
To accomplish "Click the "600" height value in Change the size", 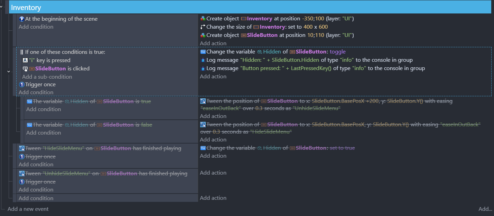I will (323, 27).
